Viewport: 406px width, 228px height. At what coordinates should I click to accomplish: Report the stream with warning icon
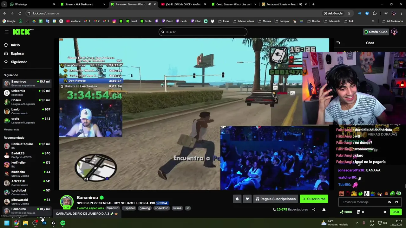(x=324, y=209)
